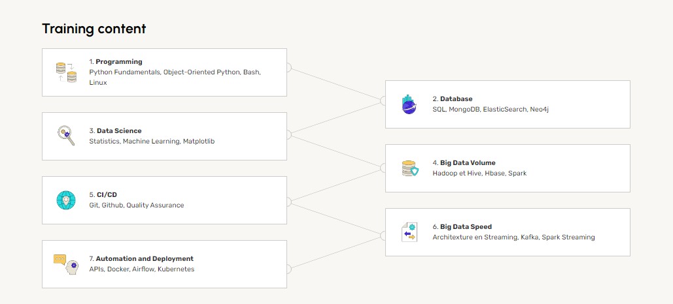673x304 pixels.
Task: Open the Programming module card
Action: pyautogui.click(x=164, y=72)
